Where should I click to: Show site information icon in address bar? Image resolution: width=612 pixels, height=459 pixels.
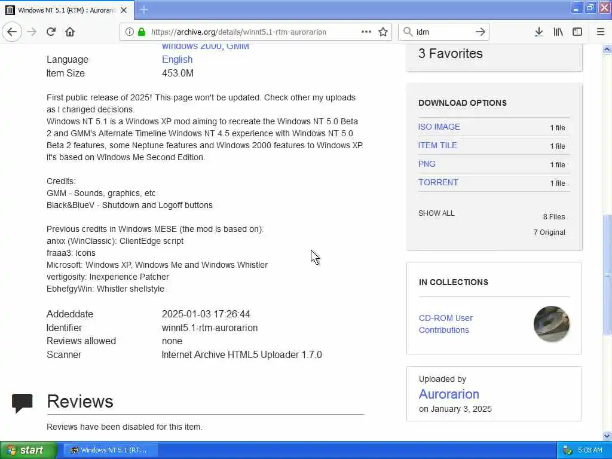click(x=129, y=32)
